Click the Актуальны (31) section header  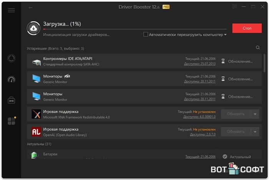pos(39,144)
